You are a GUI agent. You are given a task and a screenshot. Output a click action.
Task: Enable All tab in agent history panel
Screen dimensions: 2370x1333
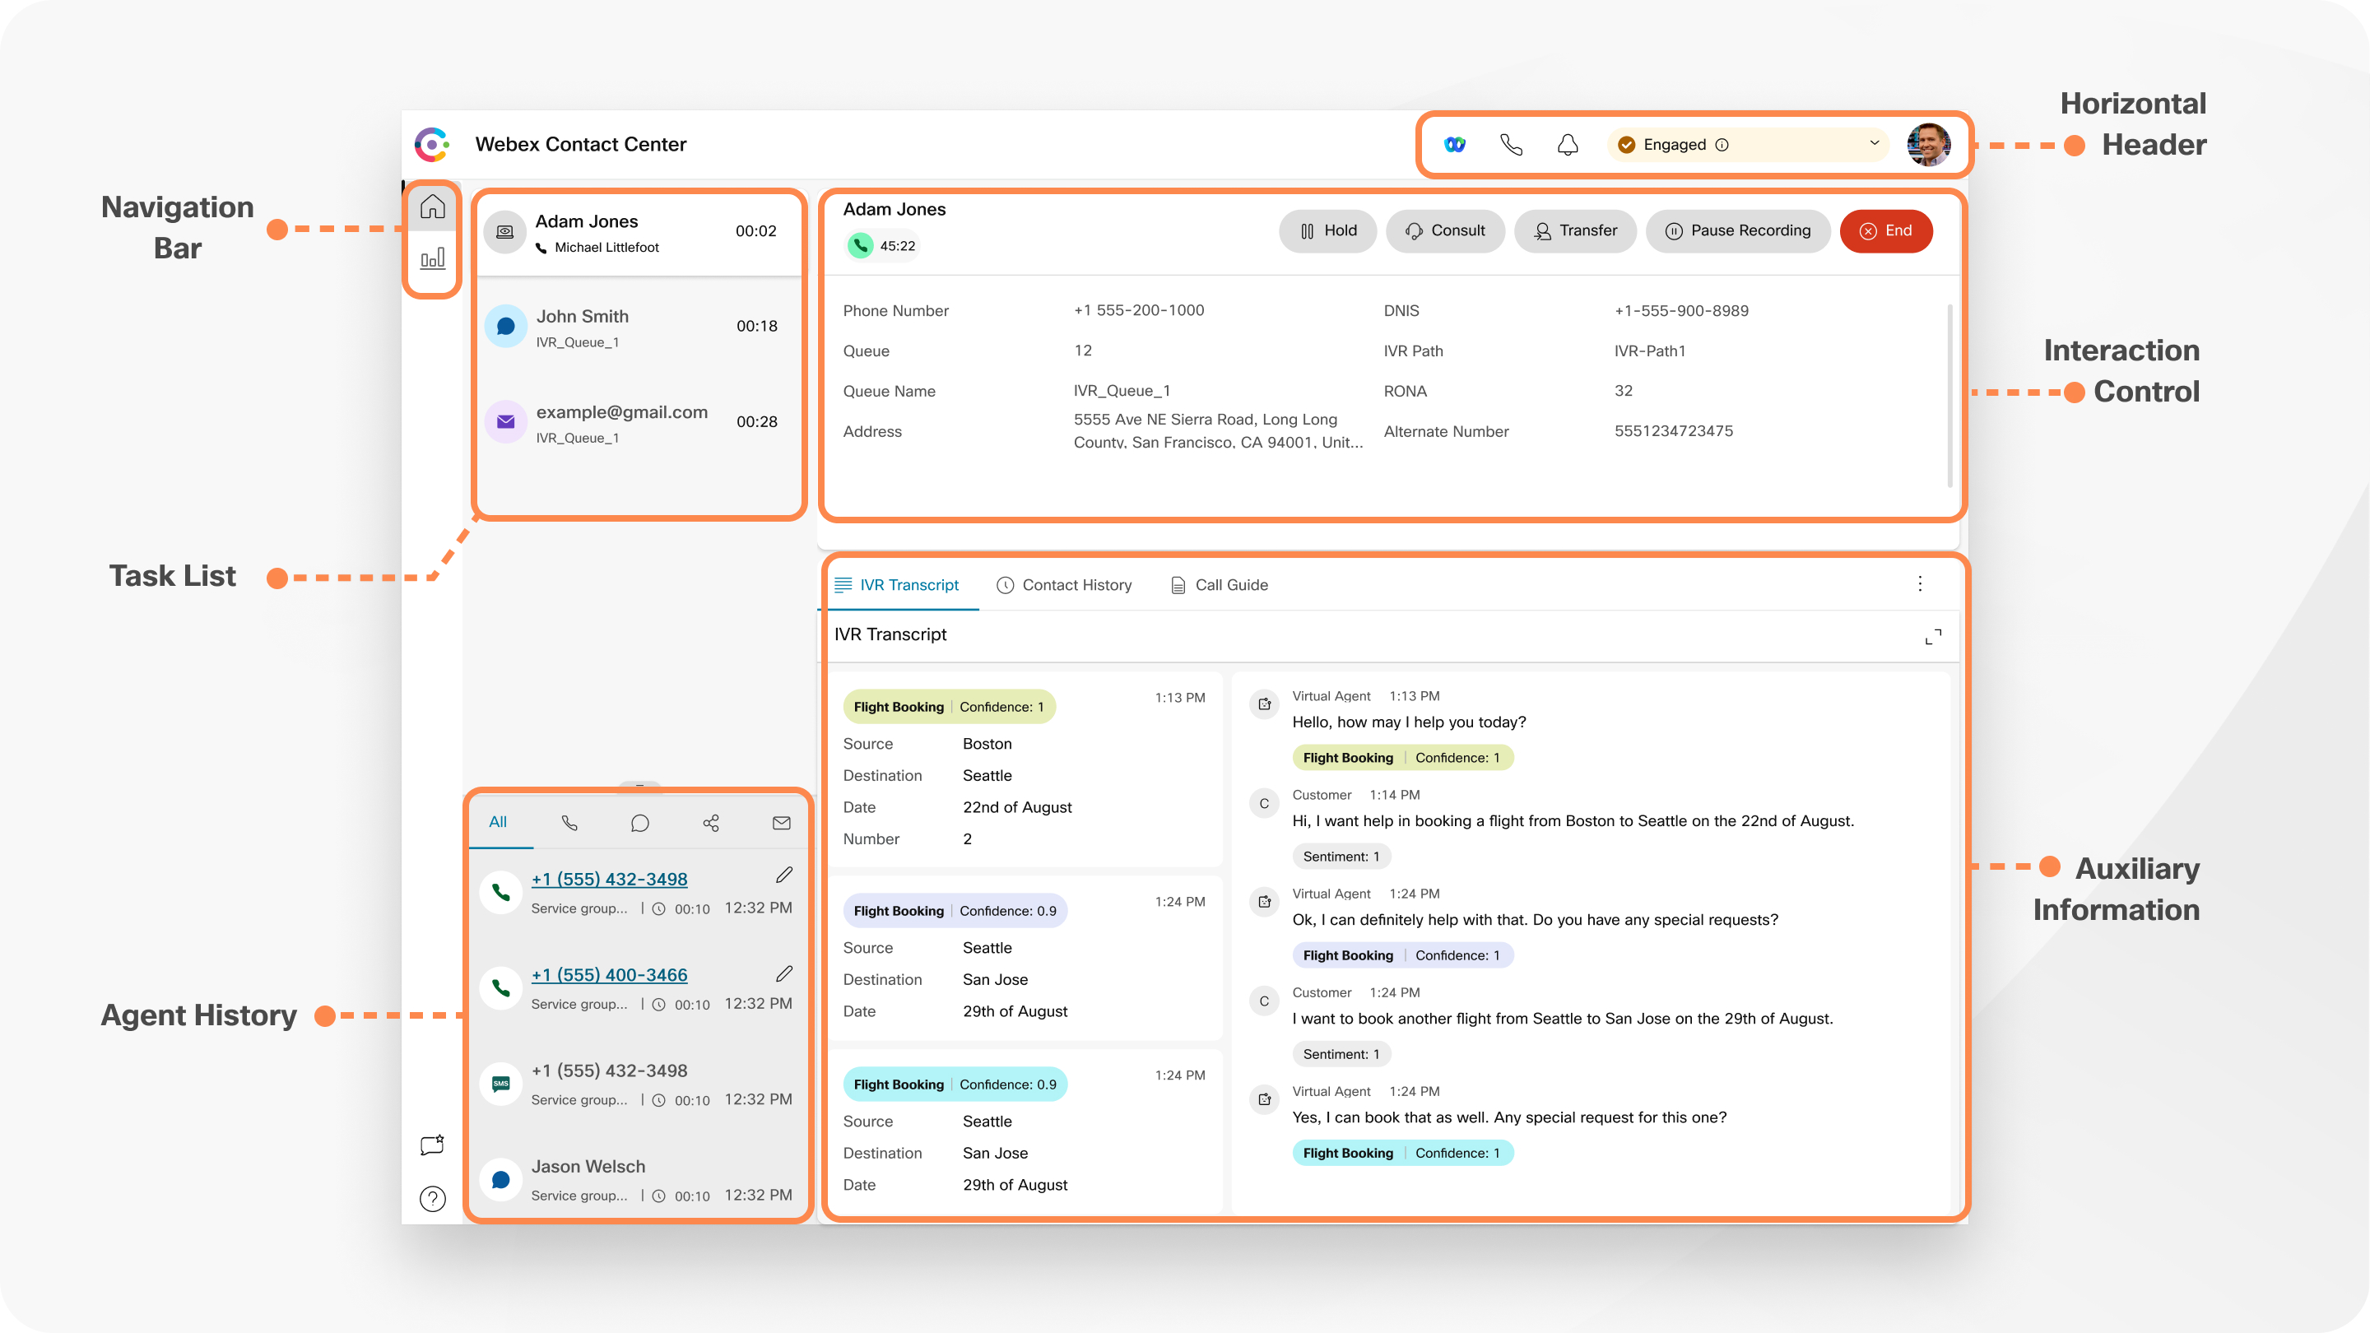pyautogui.click(x=498, y=822)
